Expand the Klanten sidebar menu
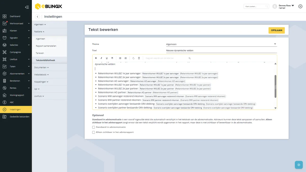Image resolution: width=306 pixels, height=172 pixels. [16, 31]
